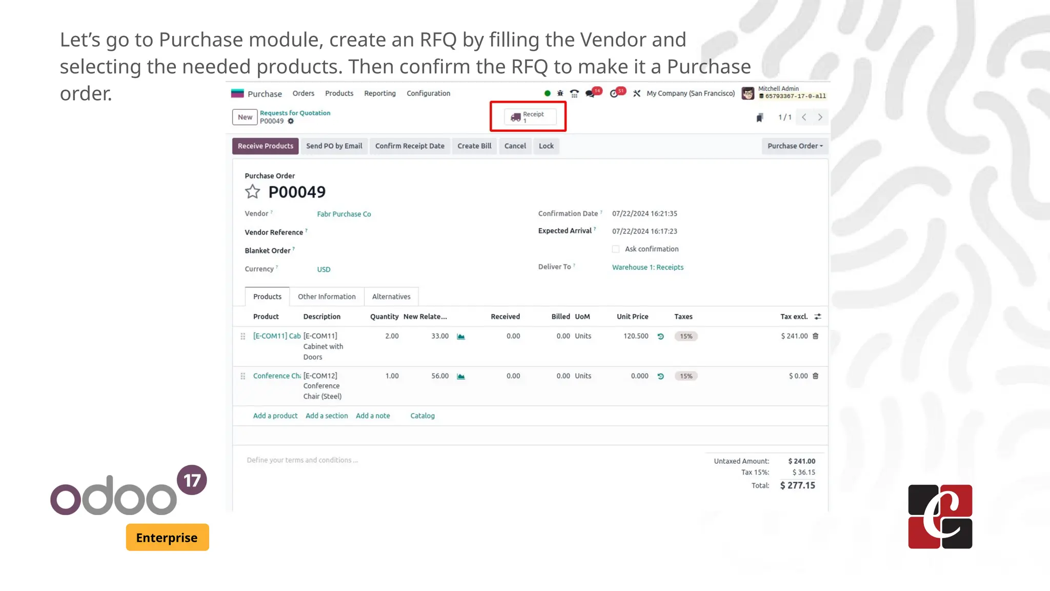Click the 15% tax tag on Conference Chair row
The height and width of the screenshot is (591, 1050).
pos(686,376)
